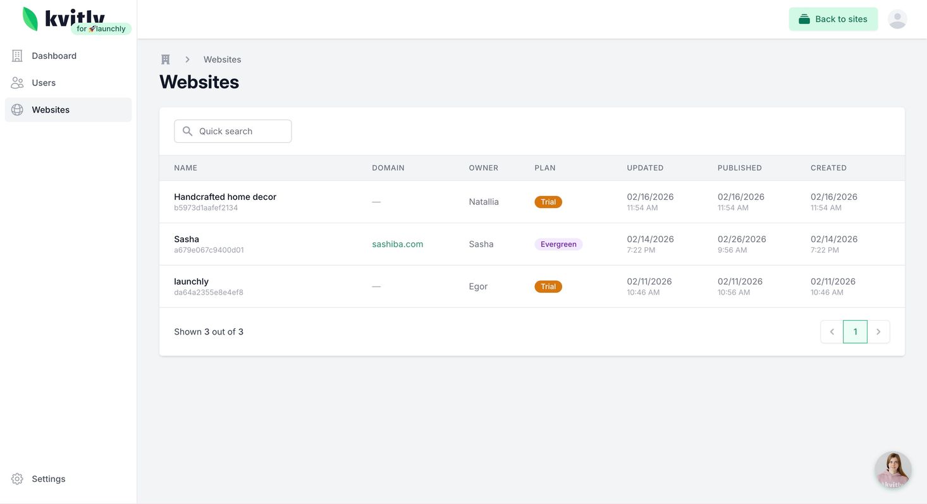927x504 pixels.
Task: Click the kvitly leaf logo
Action: coord(30,19)
